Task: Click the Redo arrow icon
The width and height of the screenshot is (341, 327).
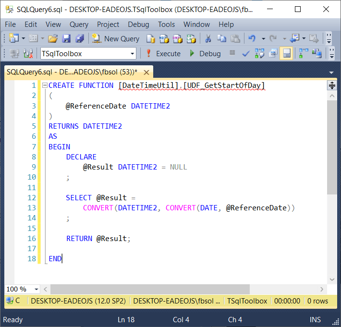Action: pos(273,38)
